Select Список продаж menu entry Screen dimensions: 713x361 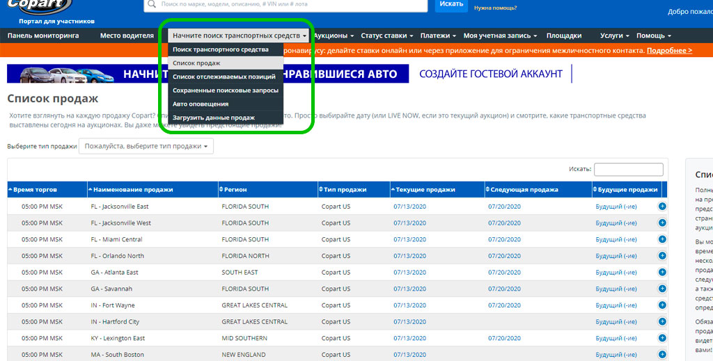pyautogui.click(x=226, y=63)
